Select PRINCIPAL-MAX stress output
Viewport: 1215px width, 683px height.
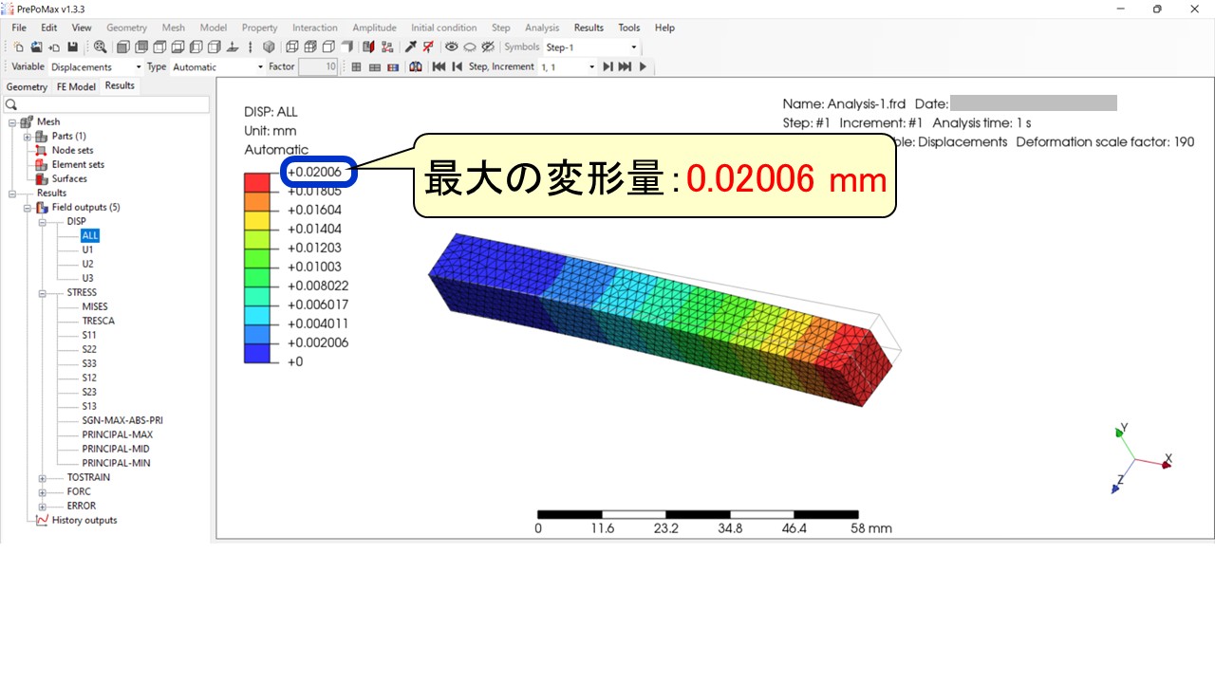117,434
